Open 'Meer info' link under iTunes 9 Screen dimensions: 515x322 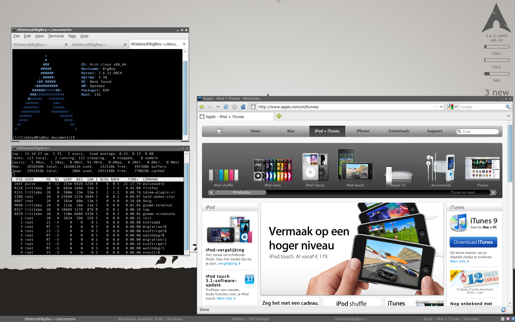(460, 261)
